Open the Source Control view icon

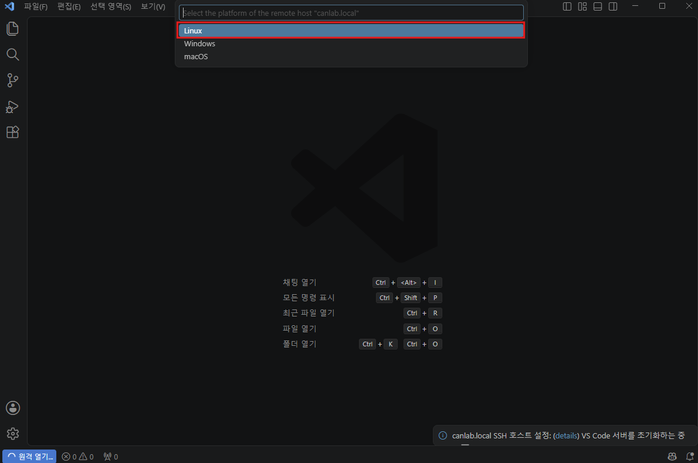12,80
